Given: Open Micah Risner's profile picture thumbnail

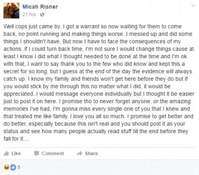Looking at the screenshot, I should (x=11, y=11).
